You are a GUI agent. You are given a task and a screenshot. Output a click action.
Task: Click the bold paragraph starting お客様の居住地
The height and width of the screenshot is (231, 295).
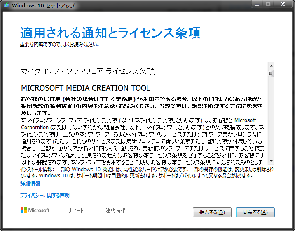pyautogui.click(x=142, y=106)
